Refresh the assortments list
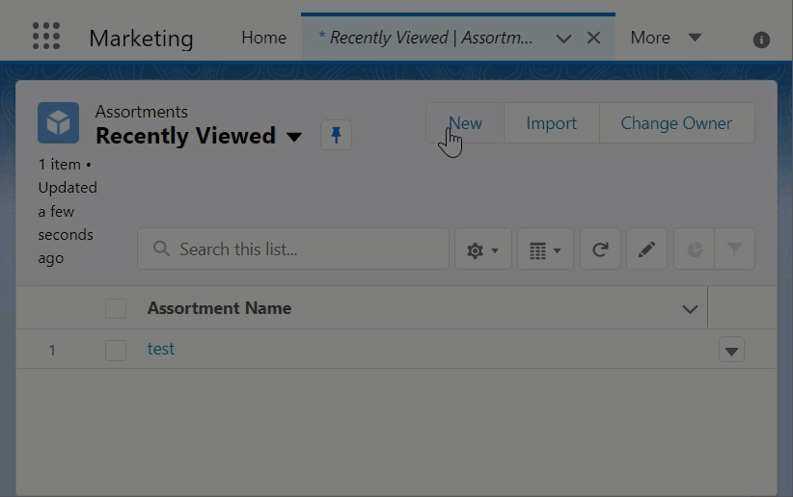This screenshot has width=793, height=497. click(600, 249)
